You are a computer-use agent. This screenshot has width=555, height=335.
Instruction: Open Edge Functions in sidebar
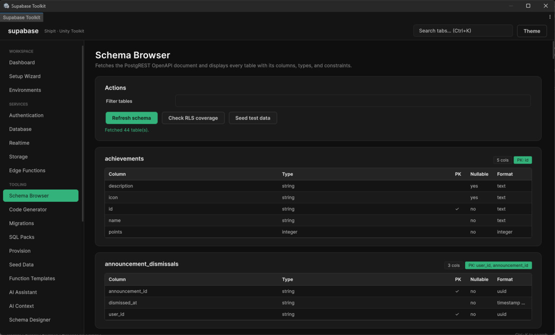click(41, 171)
